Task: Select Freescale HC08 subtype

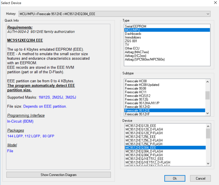Action: click(165, 81)
